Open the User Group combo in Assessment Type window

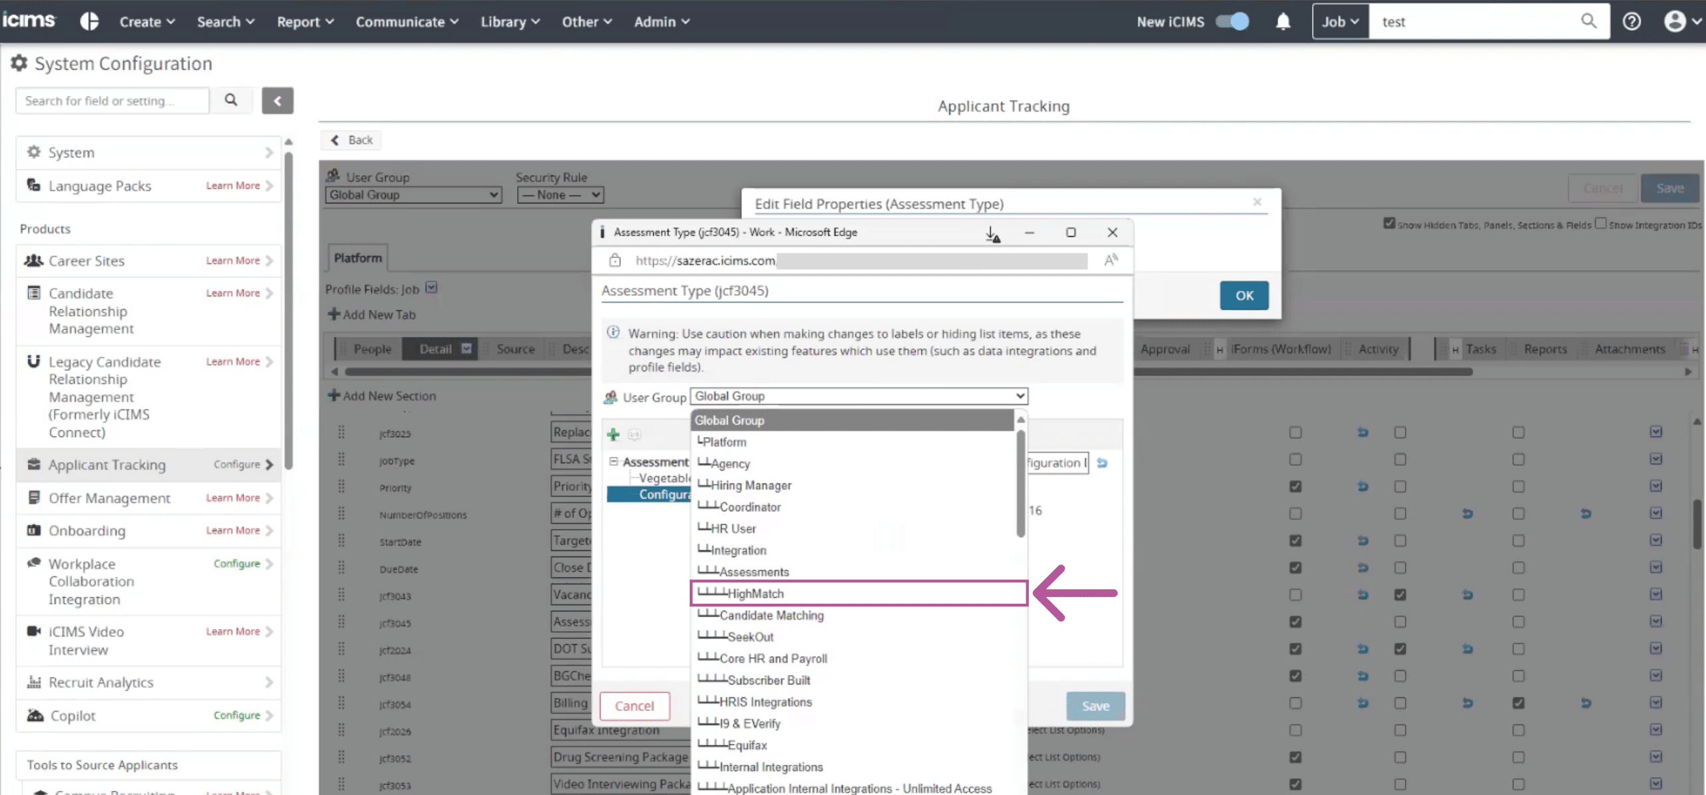(x=859, y=396)
